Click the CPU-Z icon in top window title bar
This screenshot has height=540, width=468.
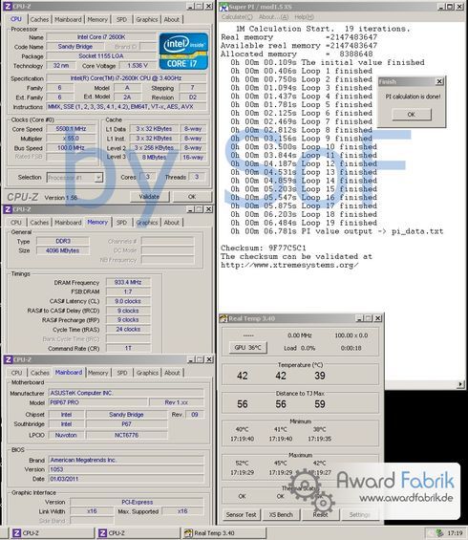8,6
